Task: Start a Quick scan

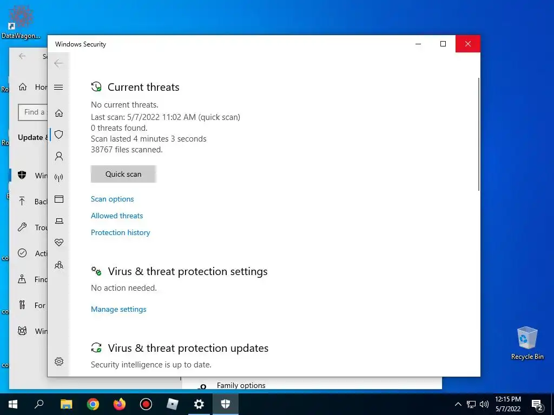Action: 123,174
